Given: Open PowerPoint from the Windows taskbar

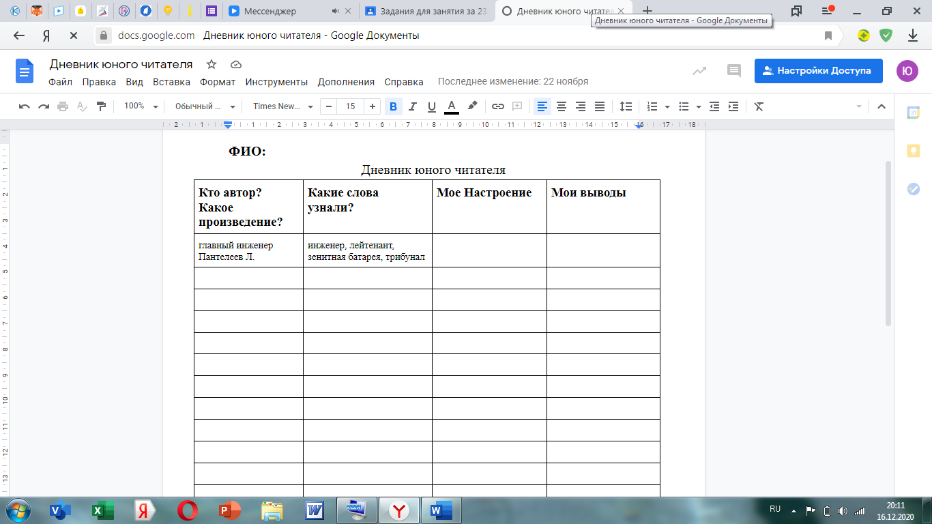Looking at the screenshot, I should point(231,510).
